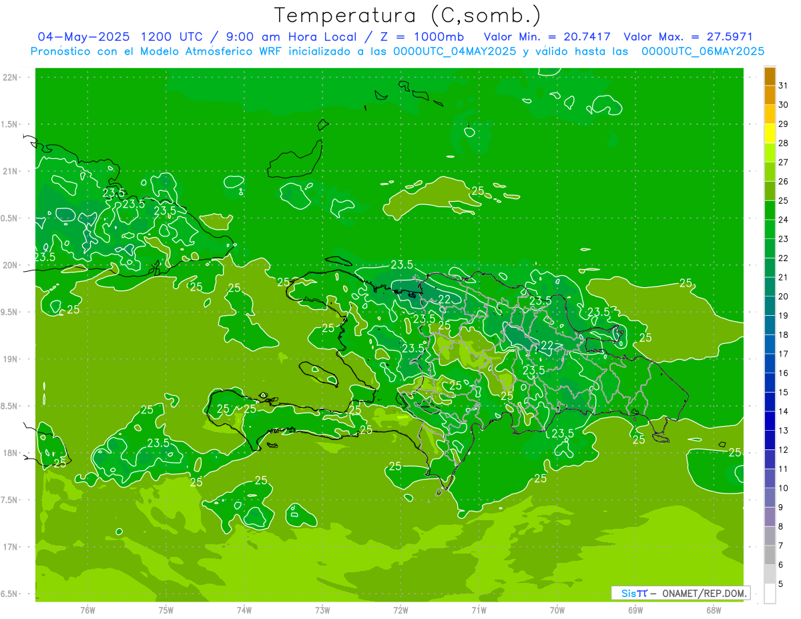Click the yellow swatch between 28 and 29

(770, 134)
